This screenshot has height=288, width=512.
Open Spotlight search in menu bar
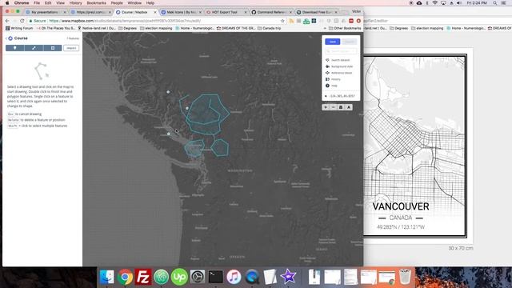(495, 3)
